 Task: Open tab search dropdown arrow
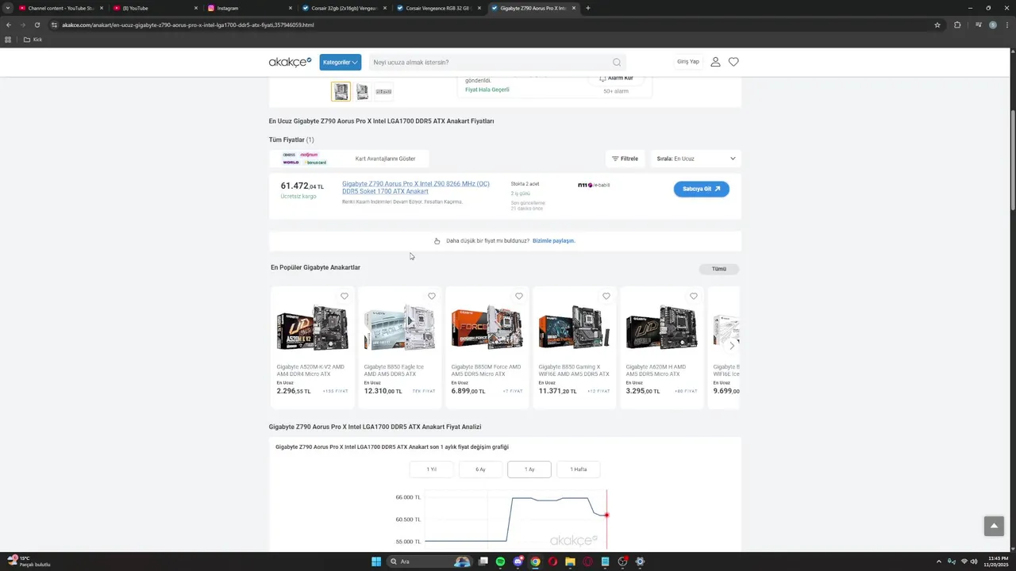(x=7, y=8)
